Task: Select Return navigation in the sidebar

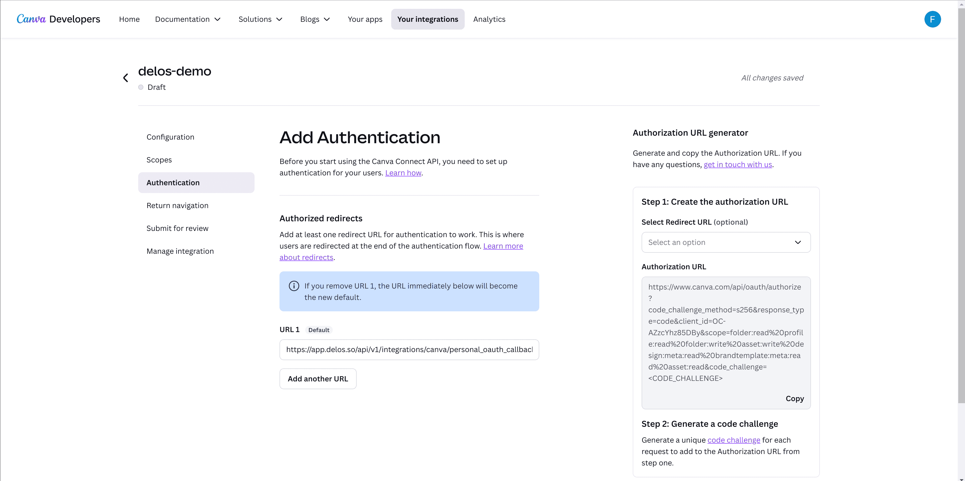Action: [196, 205]
